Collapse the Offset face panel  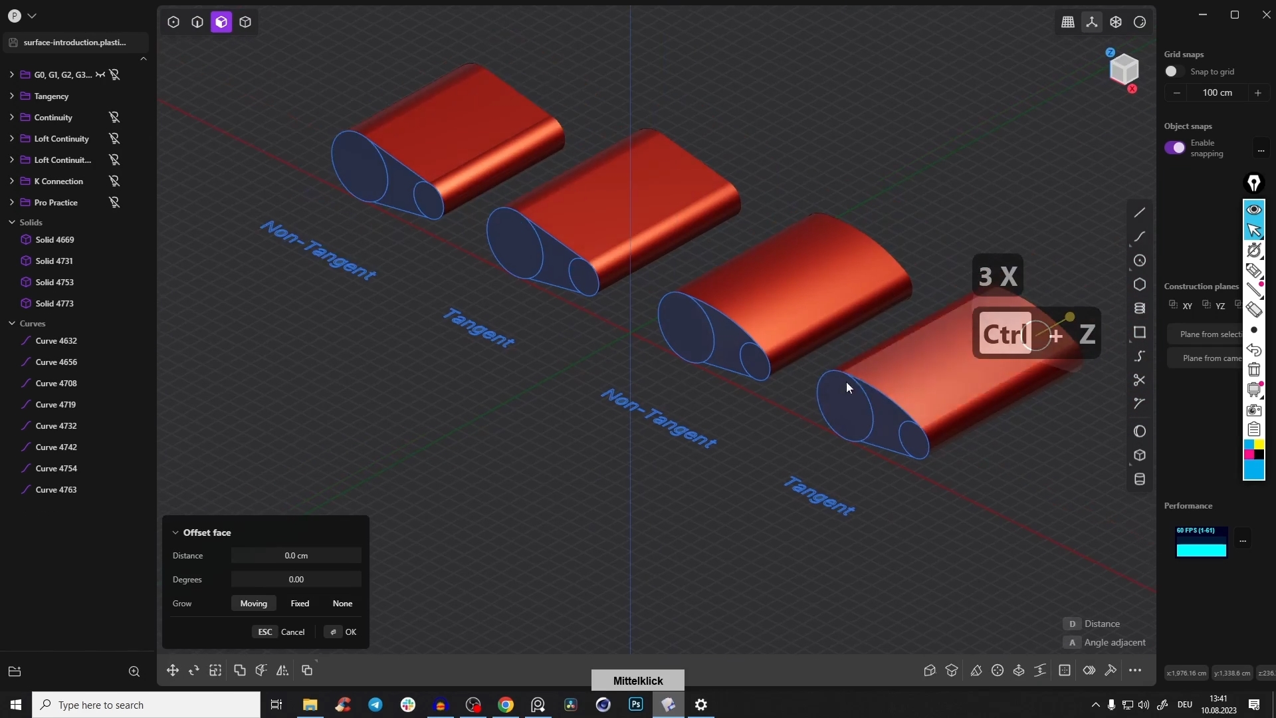point(175,533)
